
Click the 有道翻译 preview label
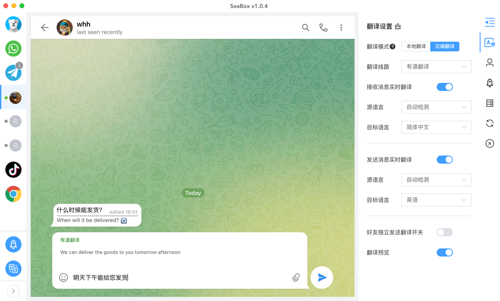pos(70,240)
